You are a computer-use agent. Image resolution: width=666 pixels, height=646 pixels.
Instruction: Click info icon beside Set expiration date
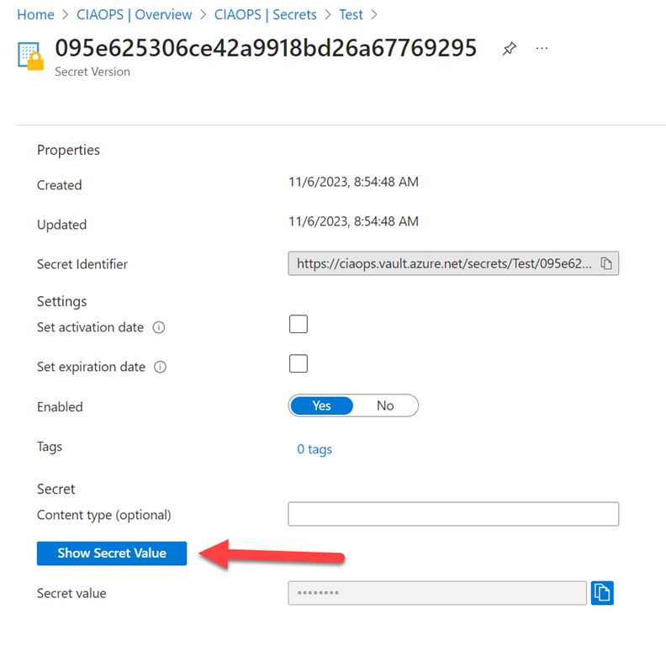click(x=161, y=368)
